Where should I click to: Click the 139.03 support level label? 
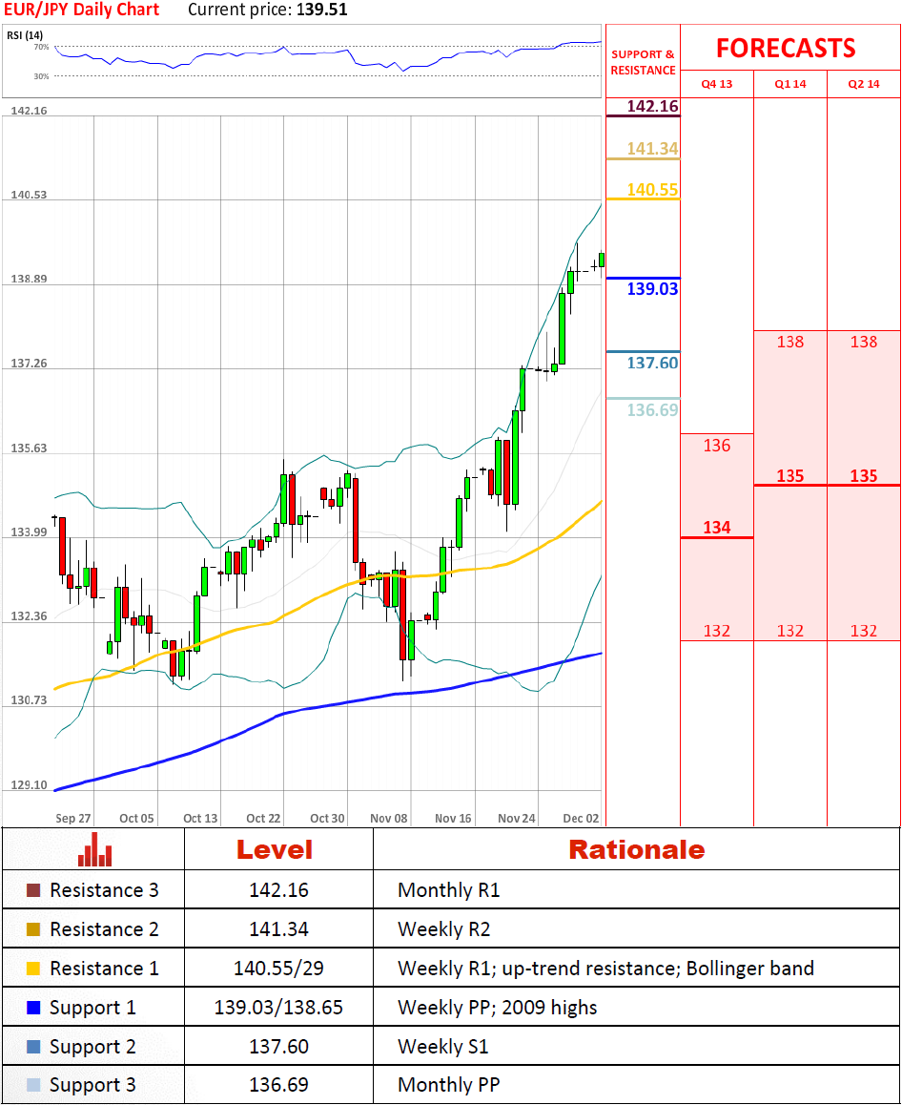[x=652, y=288]
